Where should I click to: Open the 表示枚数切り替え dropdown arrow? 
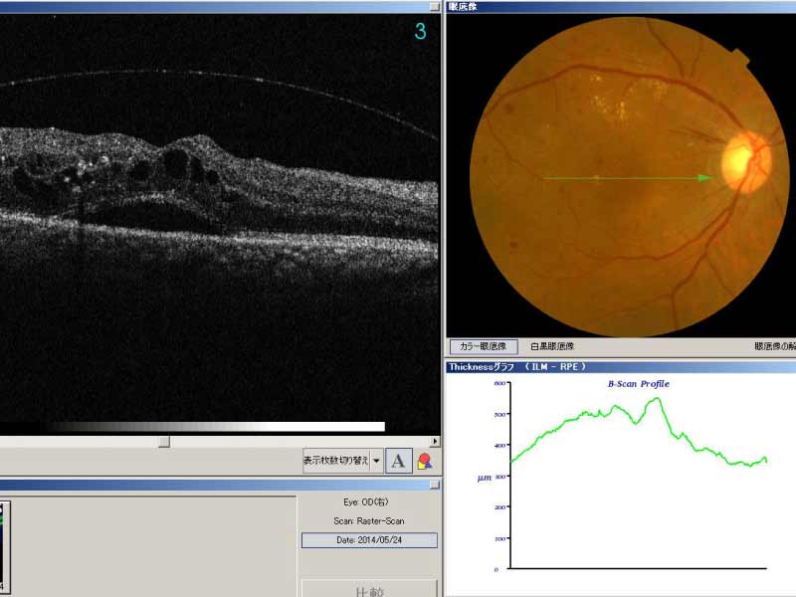377,461
